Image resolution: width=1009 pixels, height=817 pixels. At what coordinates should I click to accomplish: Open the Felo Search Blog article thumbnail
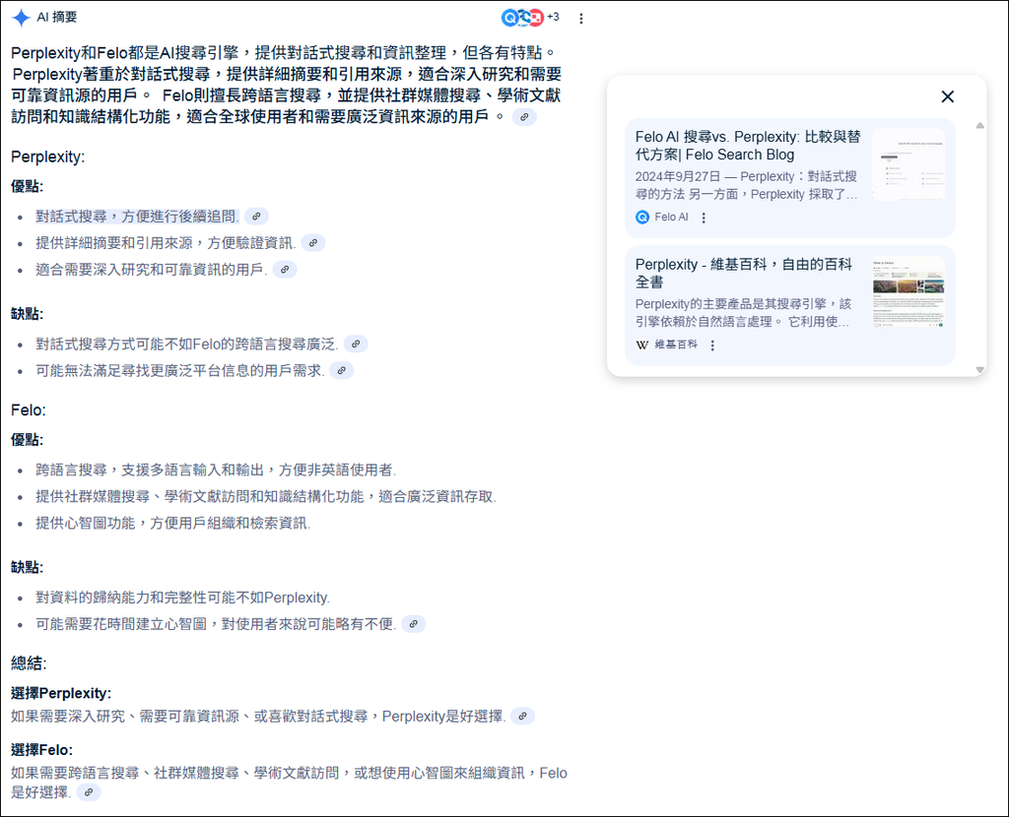click(x=908, y=165)
